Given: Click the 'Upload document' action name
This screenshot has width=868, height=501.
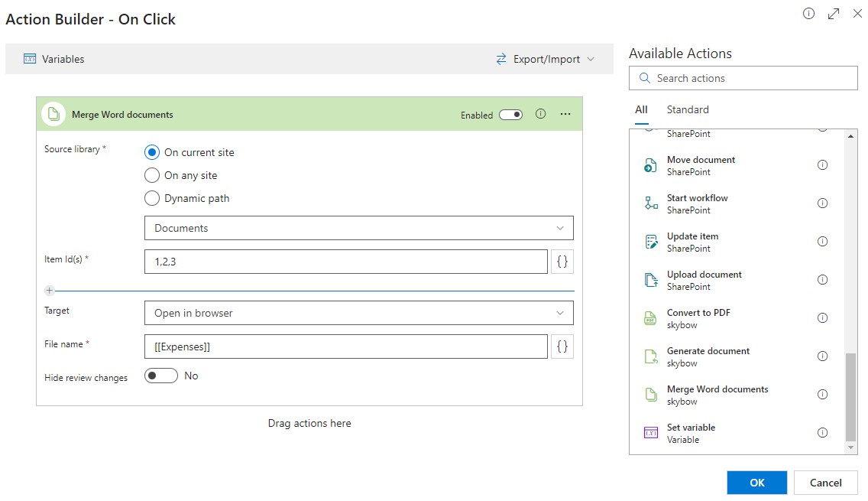Looking at the screenshot, I should tap(704, 275).
